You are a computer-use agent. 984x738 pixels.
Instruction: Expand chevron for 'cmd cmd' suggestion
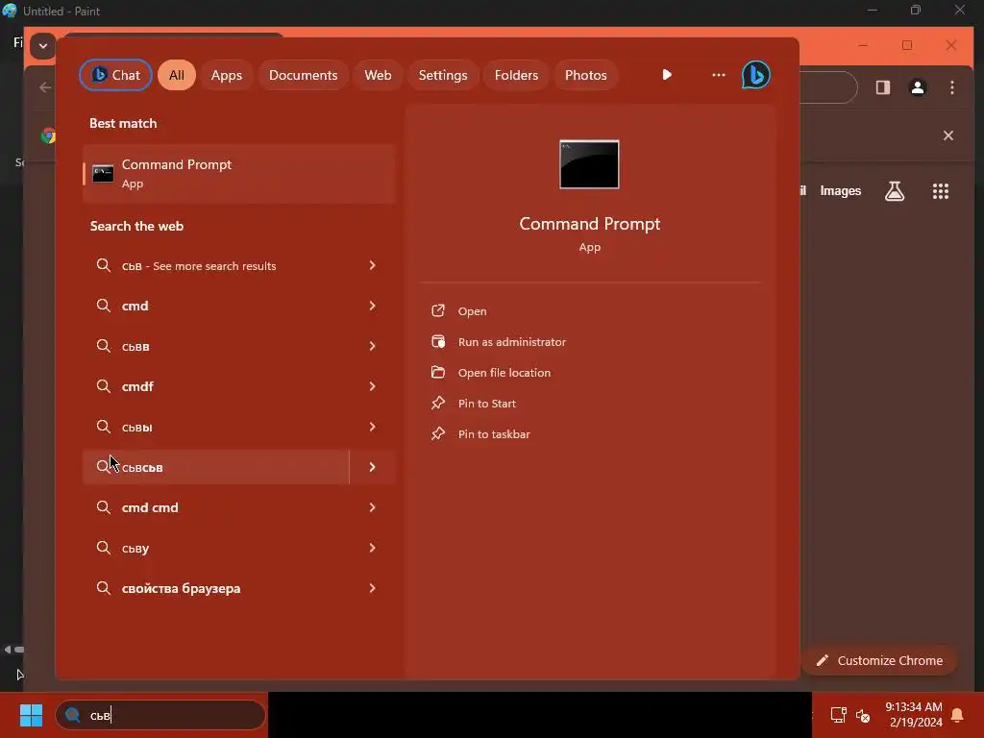[372, 507]
